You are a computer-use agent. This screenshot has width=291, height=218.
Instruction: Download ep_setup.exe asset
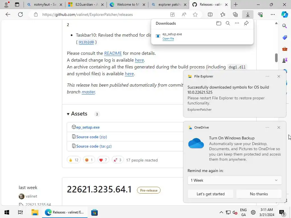[x=88, y=127]
